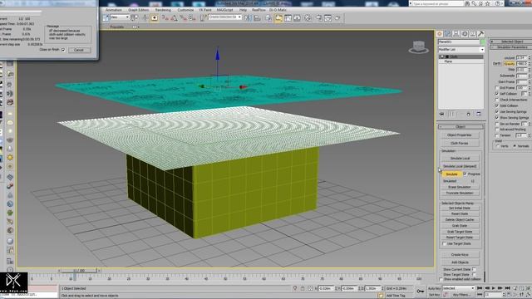Toggle the Close on finish checkbox

[x=63, y=50]
